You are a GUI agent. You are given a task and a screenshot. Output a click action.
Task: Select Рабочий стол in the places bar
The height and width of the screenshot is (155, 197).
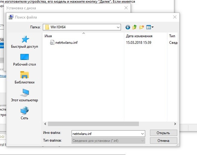click(25, 60)
